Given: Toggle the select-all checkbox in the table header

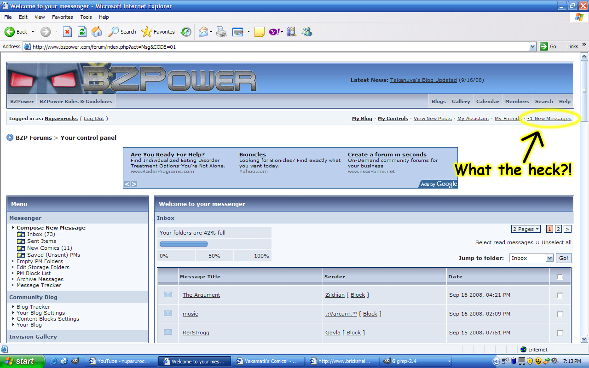Looking at the screenshot, I should pos(560,277).
